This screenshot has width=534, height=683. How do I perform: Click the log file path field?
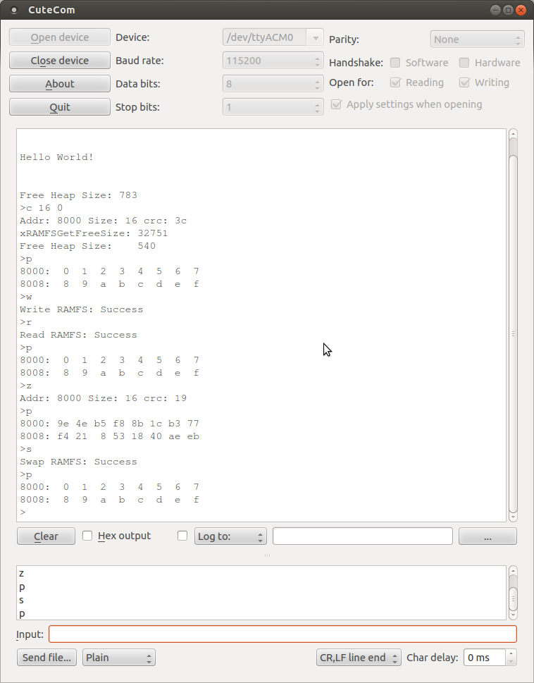[x=362, y=536]
